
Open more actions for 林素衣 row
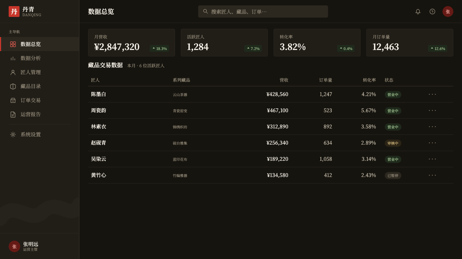(432, 127)
